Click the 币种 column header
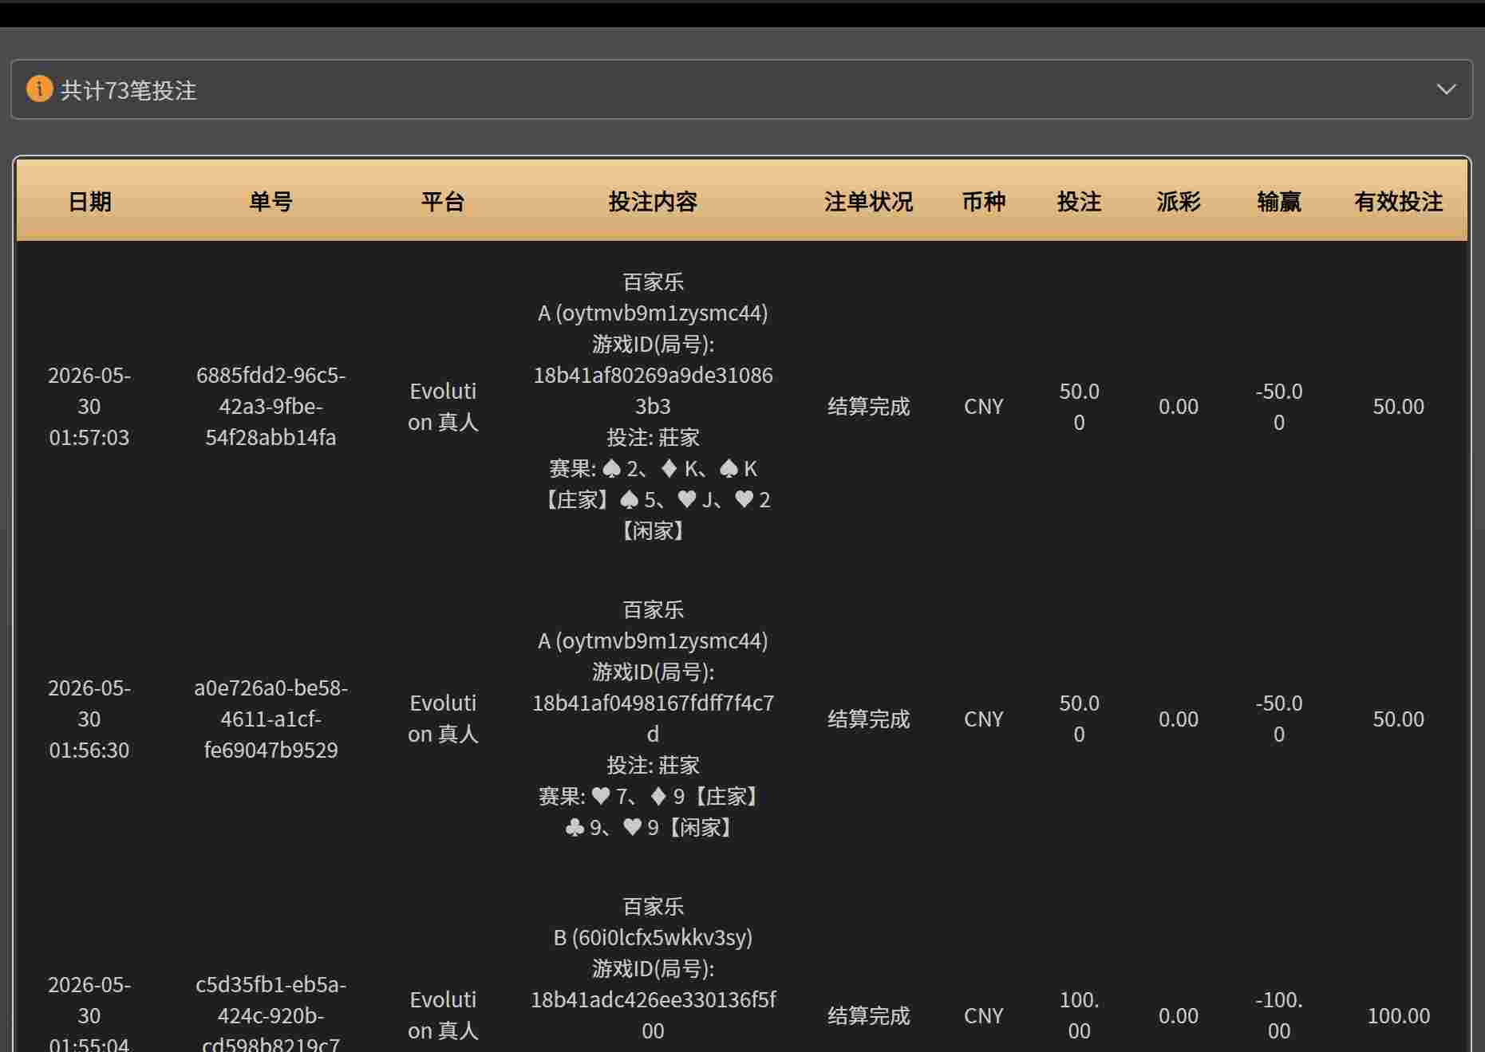1485x1052 pixels. (x=983, y=201)
